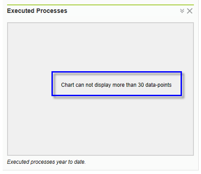Click the empty chart area below the message

[x=100, y=125]
